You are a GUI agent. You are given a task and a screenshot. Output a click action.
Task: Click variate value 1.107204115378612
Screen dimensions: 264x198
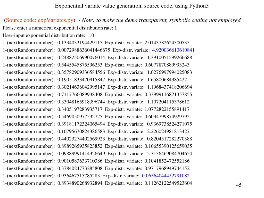[168, 102]
